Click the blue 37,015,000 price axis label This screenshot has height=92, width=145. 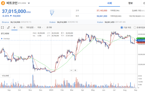pos(140,40)
